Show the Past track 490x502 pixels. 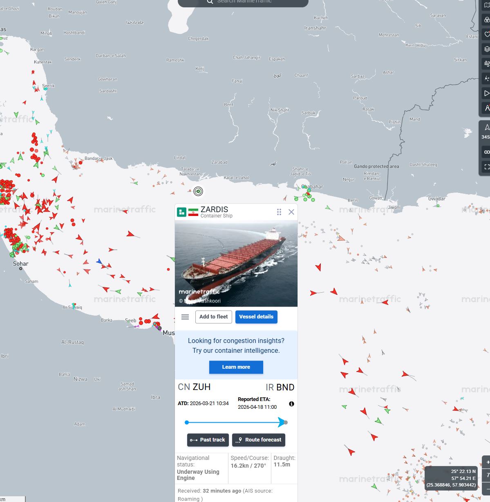click(208, 440)
